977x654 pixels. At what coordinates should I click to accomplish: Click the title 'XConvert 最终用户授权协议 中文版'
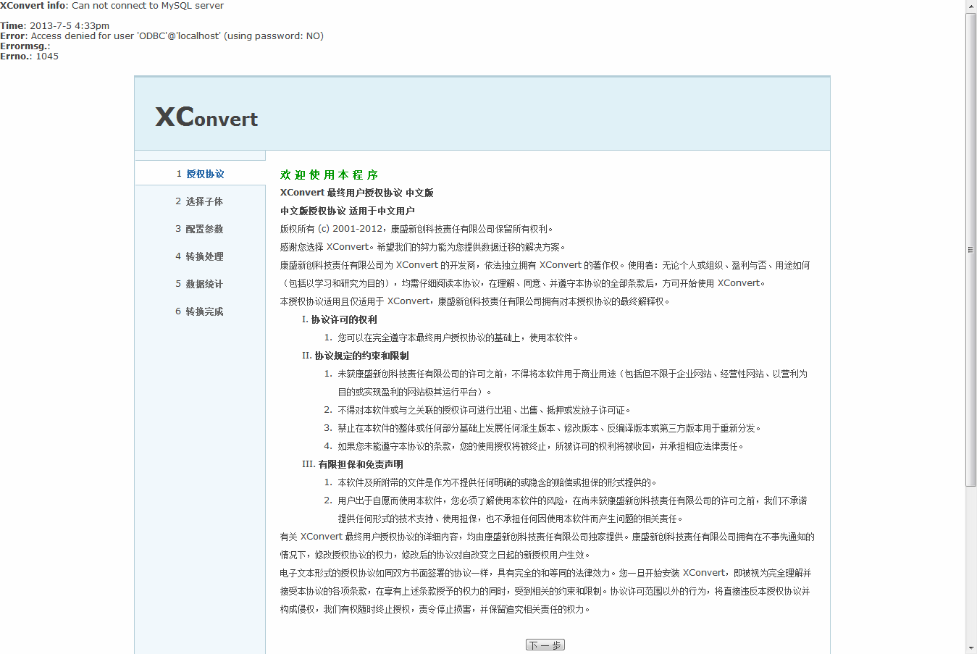point(357,193)
